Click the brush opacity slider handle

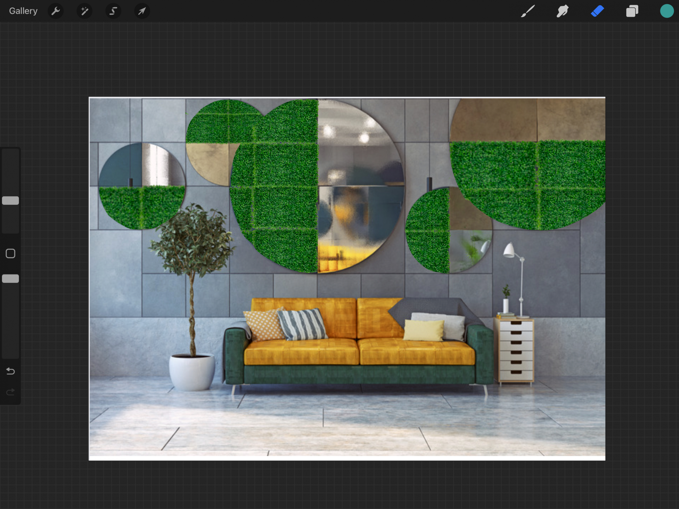10,279
